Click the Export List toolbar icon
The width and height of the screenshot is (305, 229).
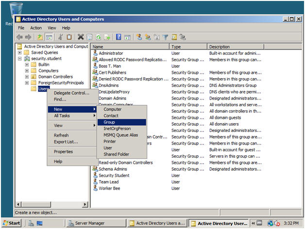tap(107, 37)
